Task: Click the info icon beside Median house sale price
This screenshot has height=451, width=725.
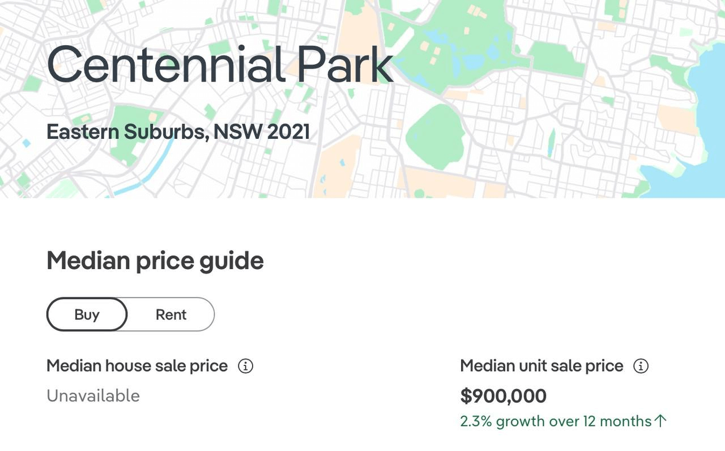Action: [x=245, y=366]
